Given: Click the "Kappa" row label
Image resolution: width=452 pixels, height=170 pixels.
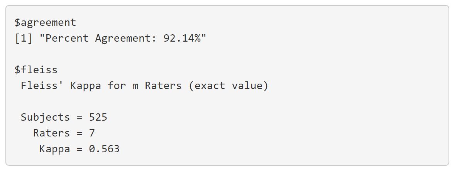Looking at the screenshot, I should [x=54, y=149].
